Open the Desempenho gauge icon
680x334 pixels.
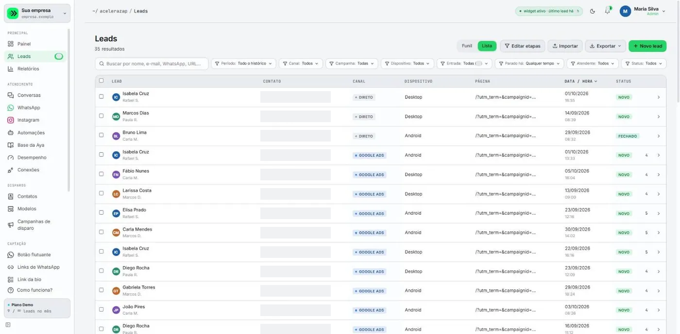[11, 158]
